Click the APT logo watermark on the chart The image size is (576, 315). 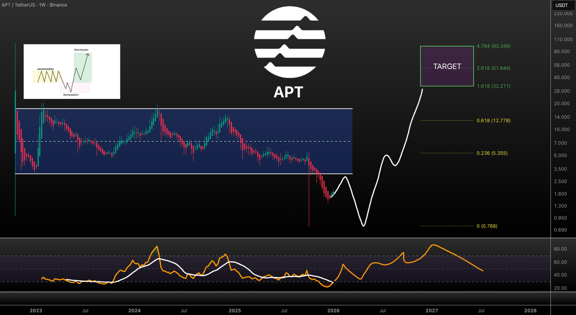pyautogui.click(x=288, y=41)
